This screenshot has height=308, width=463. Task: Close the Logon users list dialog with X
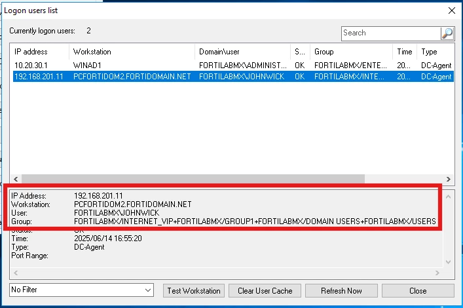point(451,10)
